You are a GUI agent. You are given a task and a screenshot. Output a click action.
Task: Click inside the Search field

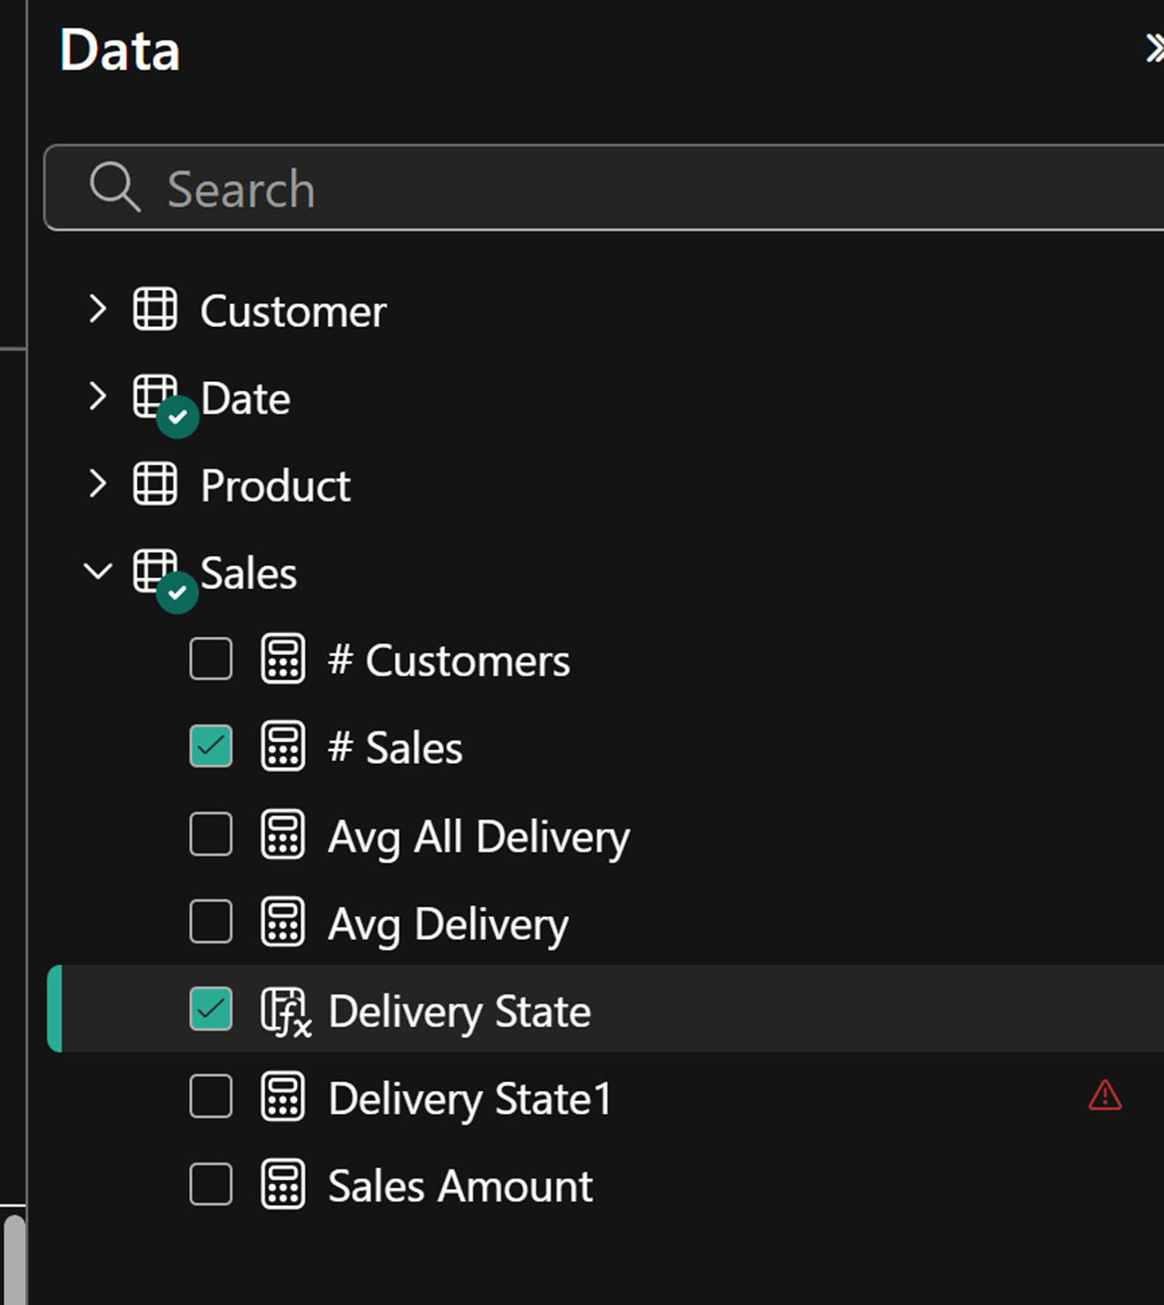point(604,188)
